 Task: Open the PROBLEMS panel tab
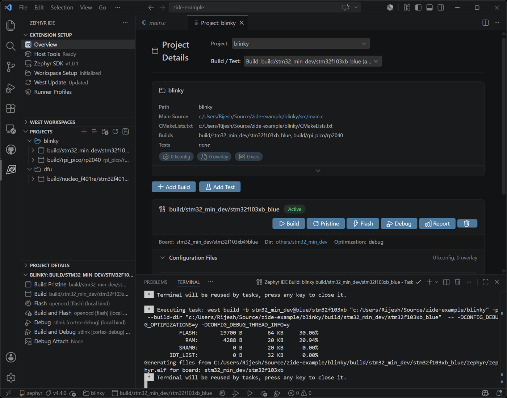[156, 282]
